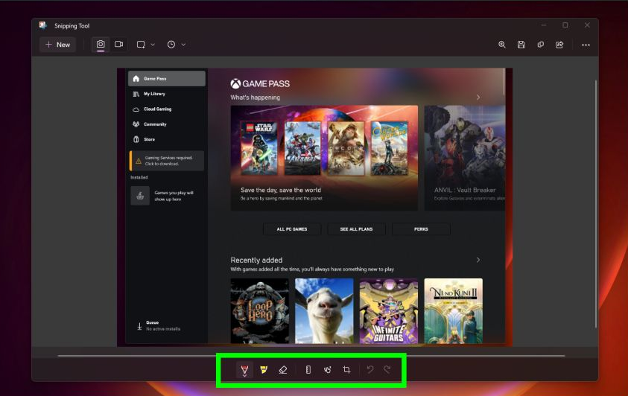Share the snip
Viewport: 628px width, 396px height.
(x=559, y=45)
